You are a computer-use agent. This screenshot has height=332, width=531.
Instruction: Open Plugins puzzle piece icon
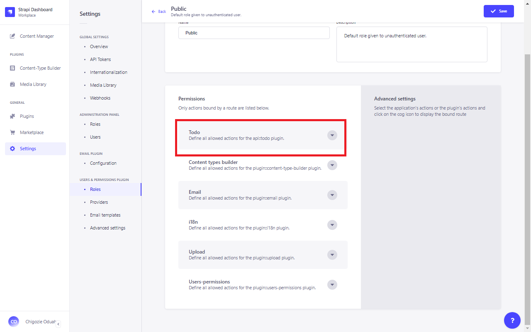(12, 116)
